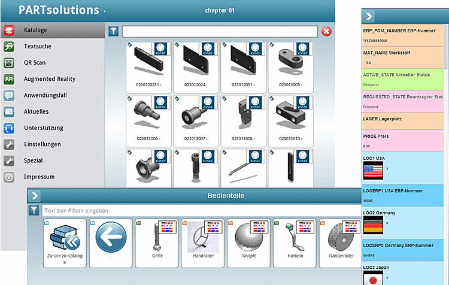Select QR Scan in the sidebar
The width and height of the screenshot is (449, 285).
53,63
